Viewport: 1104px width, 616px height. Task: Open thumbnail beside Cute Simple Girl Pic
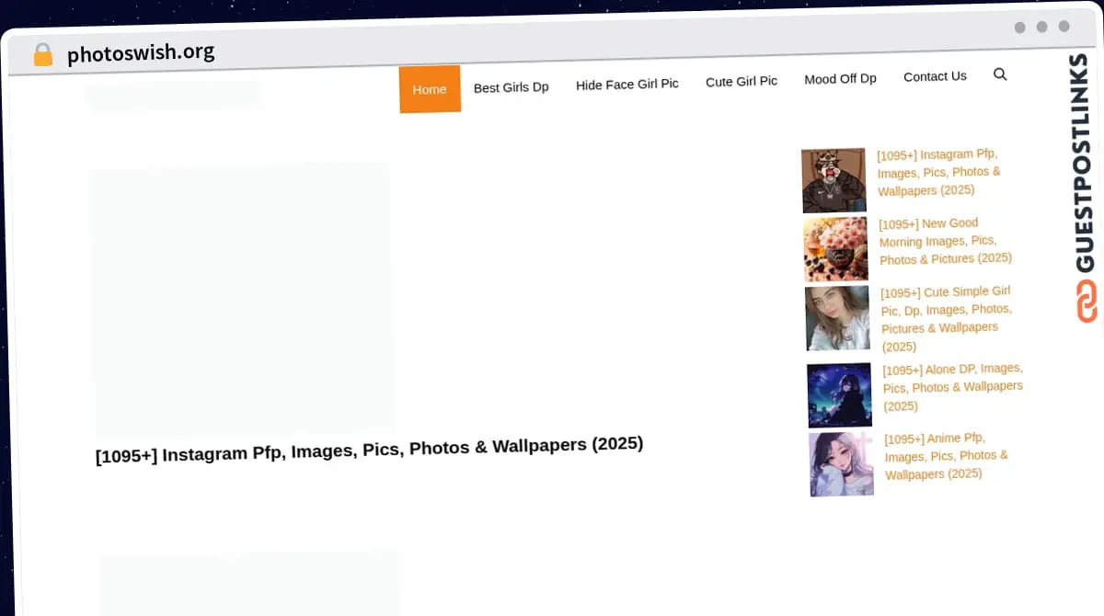[x=837, y=318]
